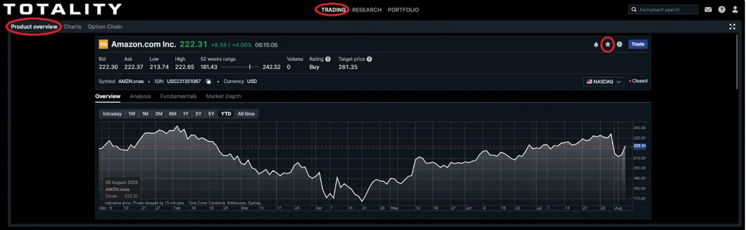Image resolution: width=746 pixels, height=230 pixels.
Task: Set chart range to 1Y
Action: pyautogui.click(x=186, y=114)
